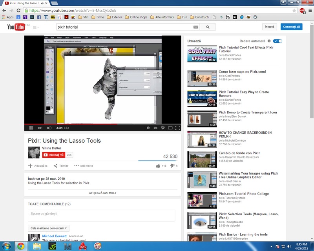Subscribe with the Abonați-vă button
Image resolution: width=314 pixels, height=251 pixels.
pos(54,155)
